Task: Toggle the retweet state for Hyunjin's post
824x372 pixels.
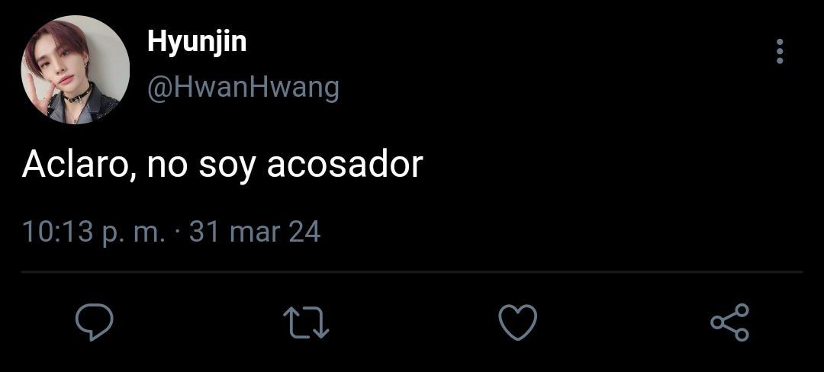Action: (306, 322)
